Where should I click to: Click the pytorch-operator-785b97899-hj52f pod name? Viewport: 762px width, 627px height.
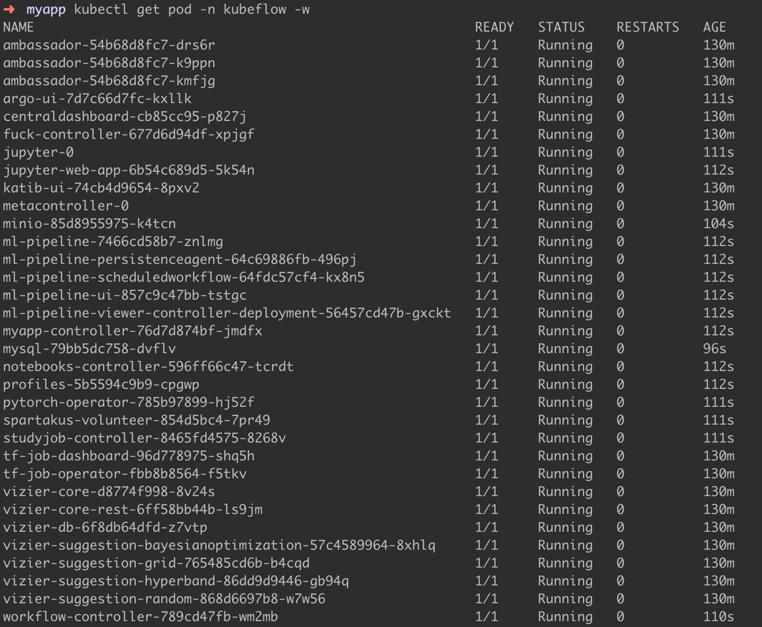click(x=129, y=403)
